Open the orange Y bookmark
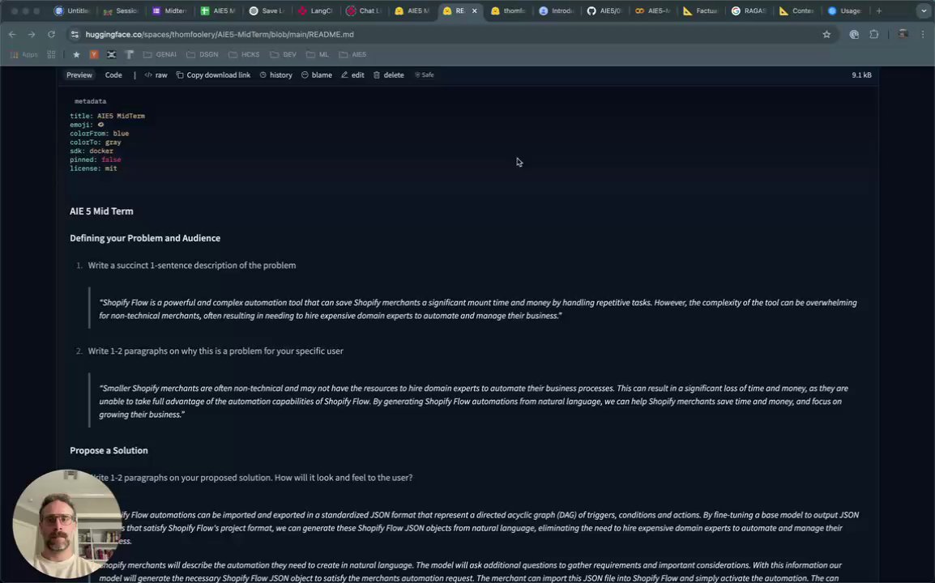The image size is (935, 583). (94, 54)
